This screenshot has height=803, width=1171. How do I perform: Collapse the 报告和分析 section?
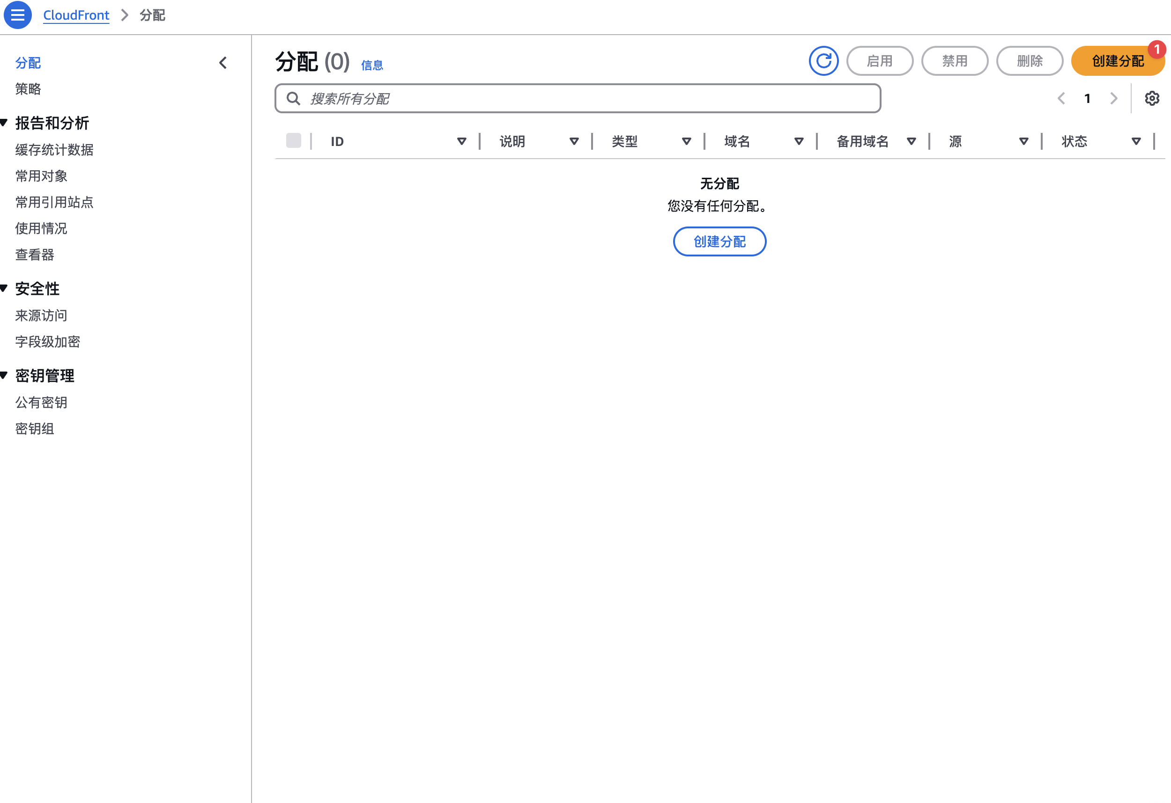tap(4, 122)
